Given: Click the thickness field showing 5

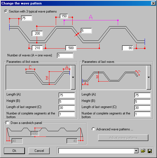Looking at the screenshot, I should 86,31.
